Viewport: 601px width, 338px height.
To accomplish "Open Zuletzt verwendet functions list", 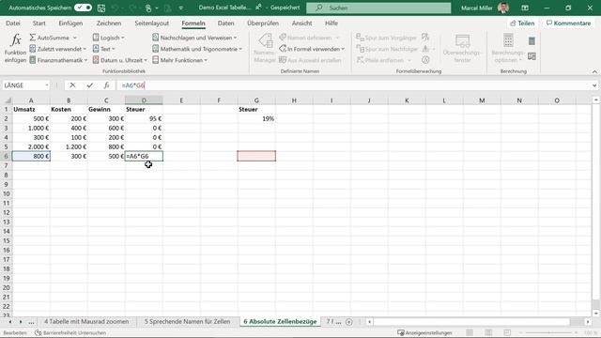I will click(58, 49).
